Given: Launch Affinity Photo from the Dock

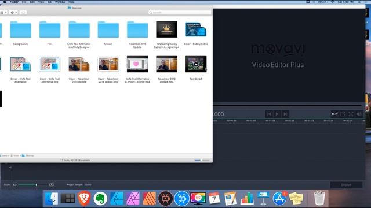Looking at the screenshot, I should click(x=133, y=198).
